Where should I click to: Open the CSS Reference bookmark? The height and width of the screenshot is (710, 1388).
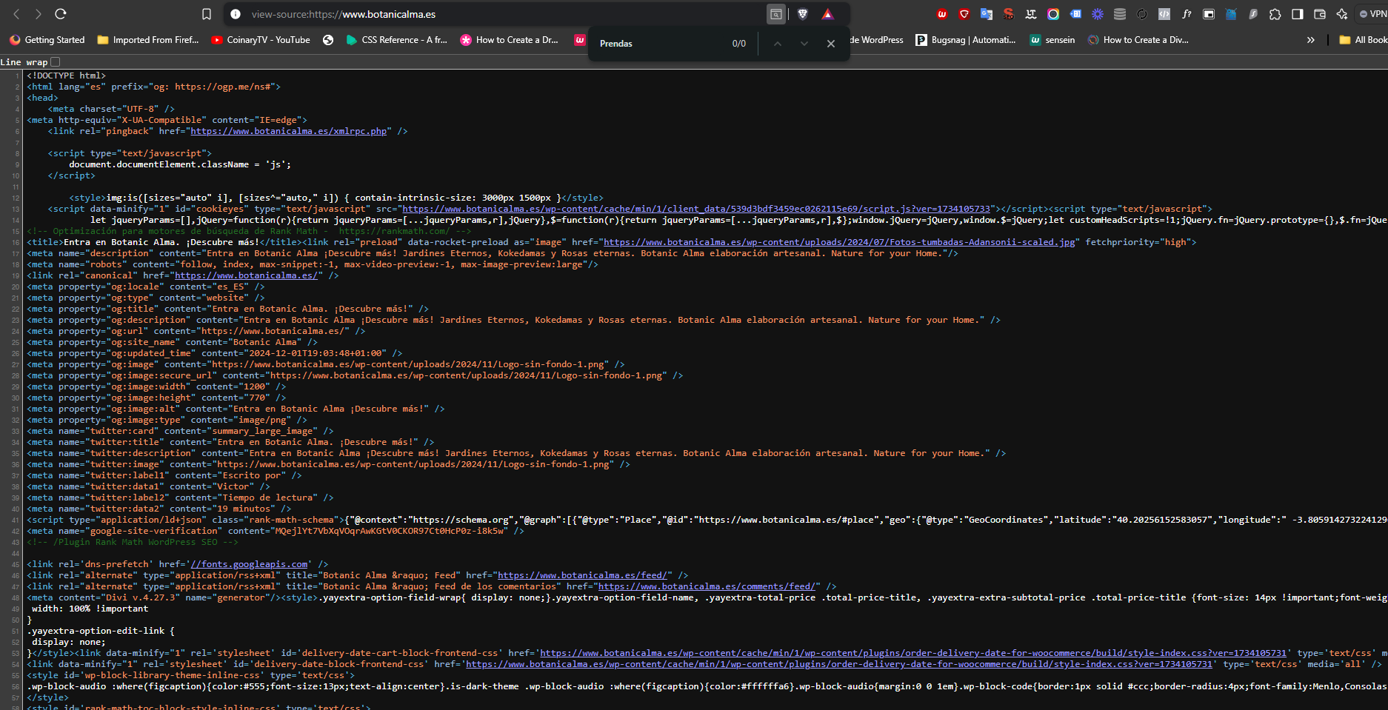pos(397,40)
